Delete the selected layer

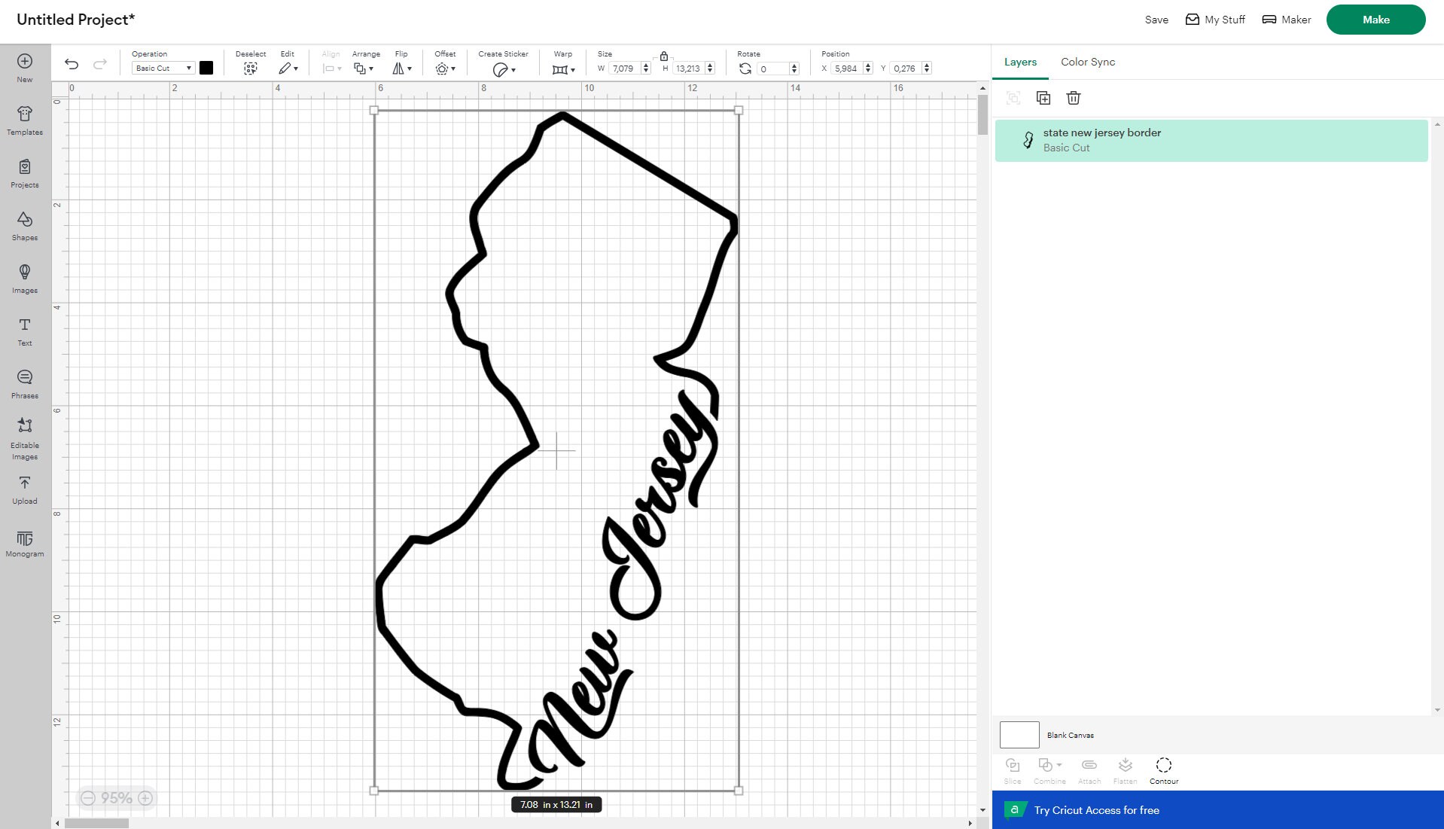click(x=1074, y=98)
